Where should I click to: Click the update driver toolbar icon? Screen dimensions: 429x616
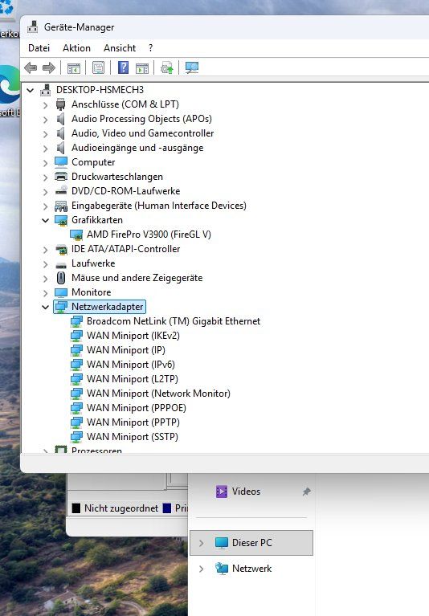coord(167,68)
